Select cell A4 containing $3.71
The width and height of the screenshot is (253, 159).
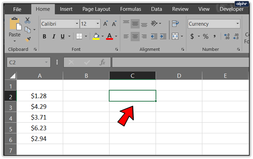pos(40,117)
